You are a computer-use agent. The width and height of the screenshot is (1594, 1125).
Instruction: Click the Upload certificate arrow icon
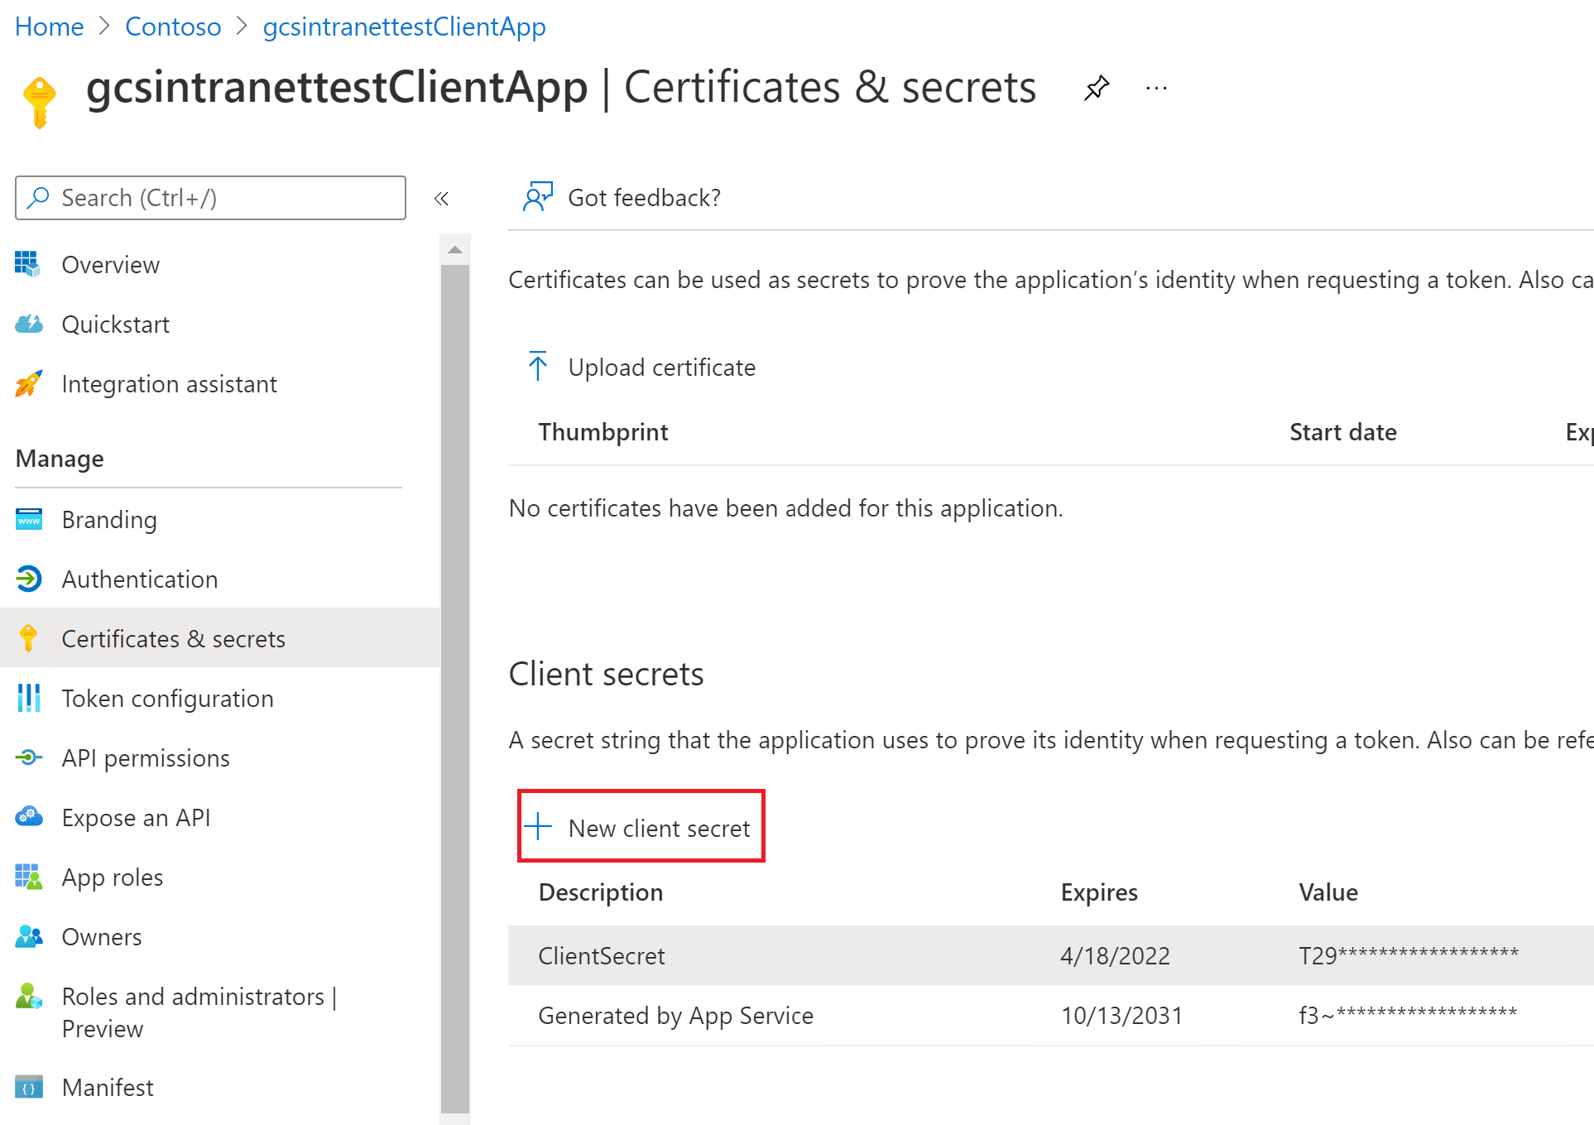coord(538,366)
